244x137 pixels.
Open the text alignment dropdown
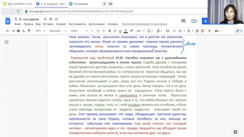pyautogui.click(x=159, y=31)
